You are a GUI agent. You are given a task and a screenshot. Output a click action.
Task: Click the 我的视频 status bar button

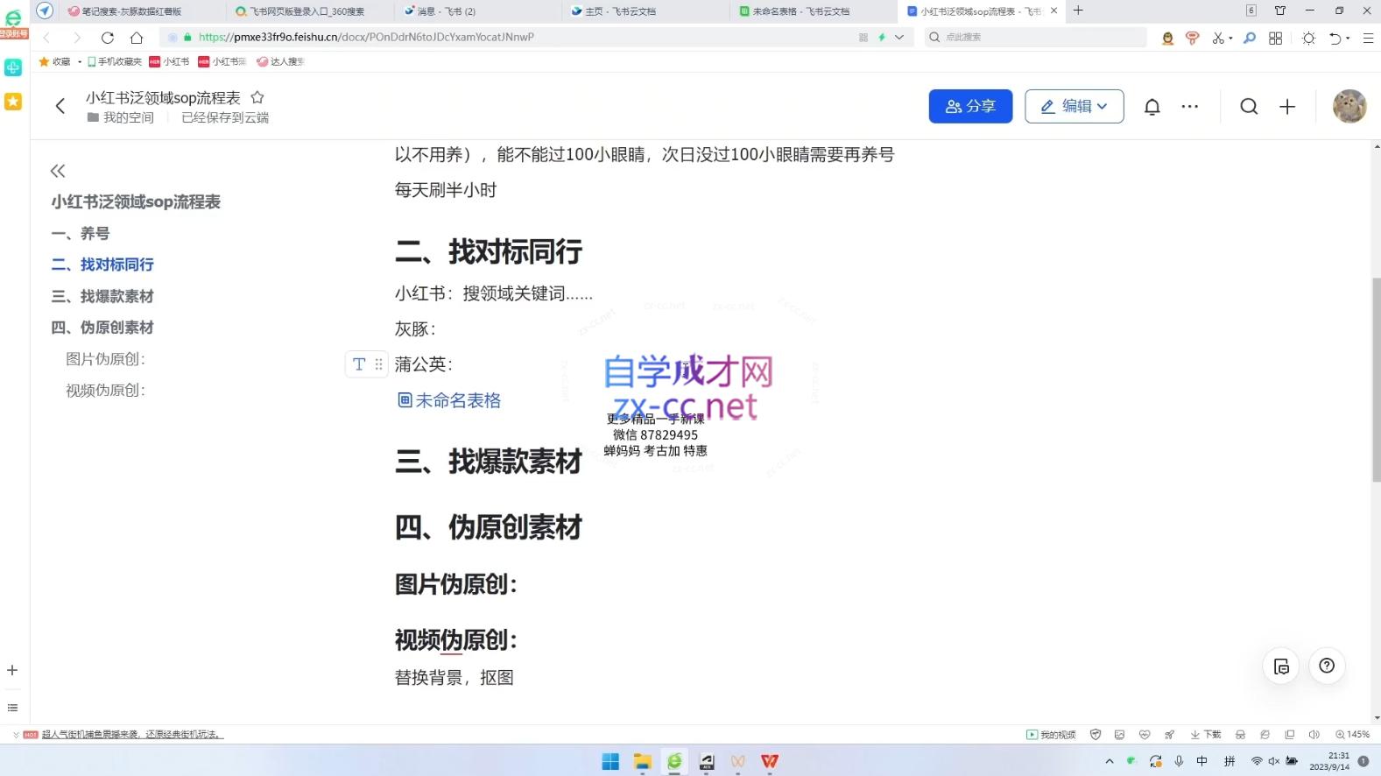pyautogui.click(x=1051, y=735)
